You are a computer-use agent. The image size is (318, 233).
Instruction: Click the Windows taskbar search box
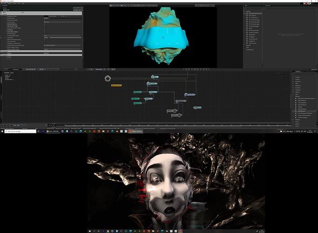tap(20, 131)
